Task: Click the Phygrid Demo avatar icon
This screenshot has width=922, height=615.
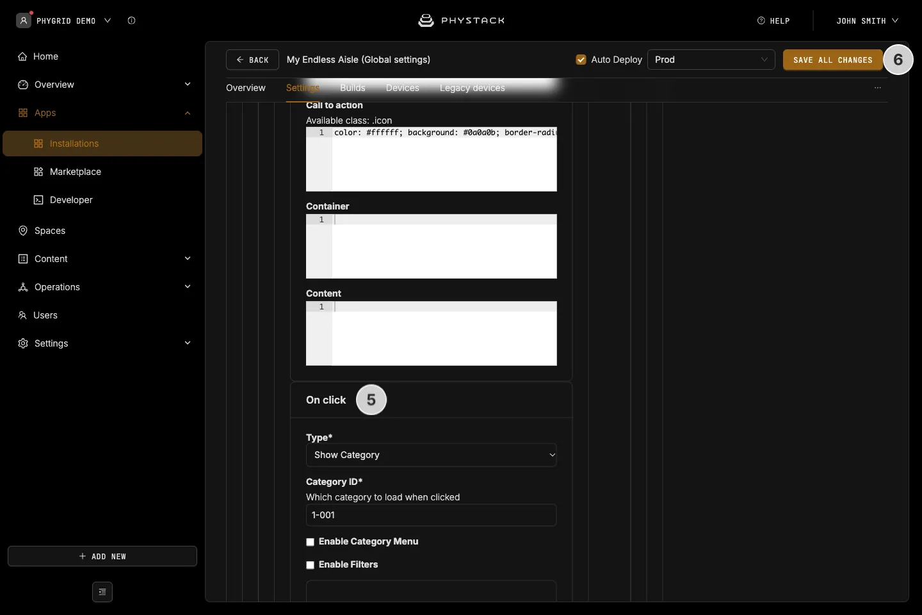Action: (24, 20)
